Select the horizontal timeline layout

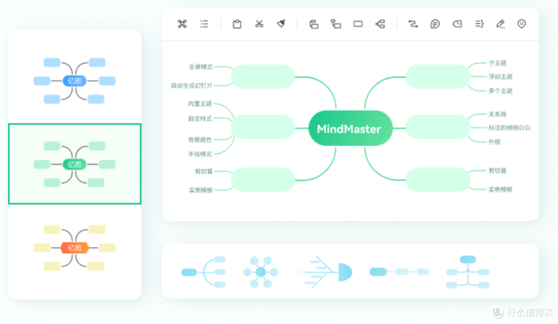point(399,272)
